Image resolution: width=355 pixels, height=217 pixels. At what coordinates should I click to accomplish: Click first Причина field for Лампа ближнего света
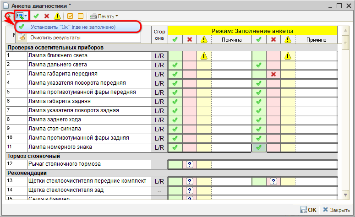231,56
